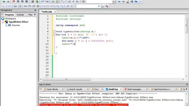Click the greyed tag icon in top toolbar
The width and height of the screenshot is (189, 106).
(84, 1)
